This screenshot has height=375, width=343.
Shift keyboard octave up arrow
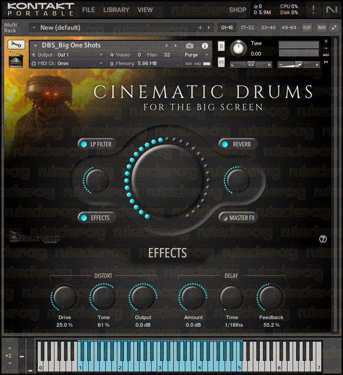click(10, 348)
